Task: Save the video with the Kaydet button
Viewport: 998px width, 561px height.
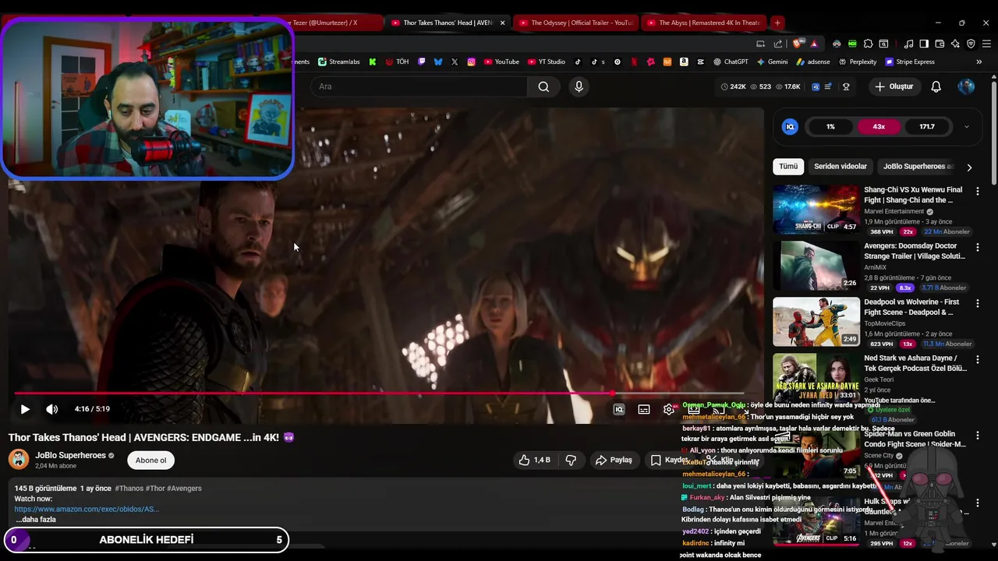Action: point(669,460)
